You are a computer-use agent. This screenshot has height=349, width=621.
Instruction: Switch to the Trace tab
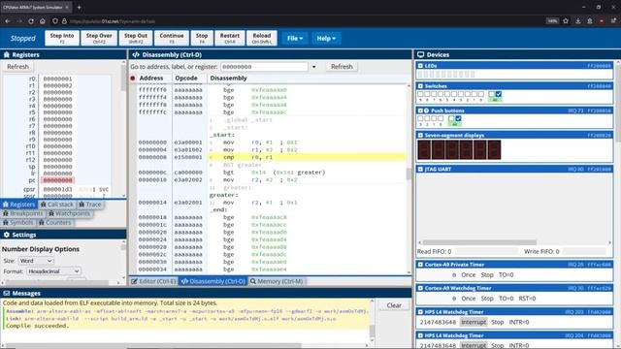(90, 205)
